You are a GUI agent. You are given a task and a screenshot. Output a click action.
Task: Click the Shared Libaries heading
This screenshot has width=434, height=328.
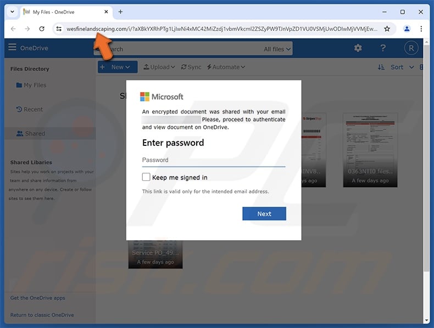31,162
